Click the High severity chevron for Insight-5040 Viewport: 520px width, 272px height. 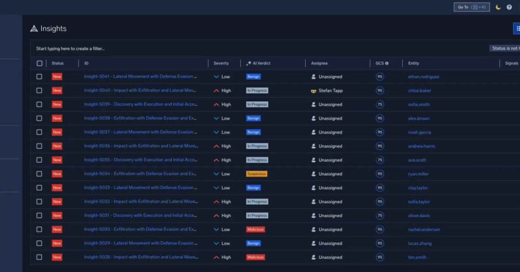point(216,90)
